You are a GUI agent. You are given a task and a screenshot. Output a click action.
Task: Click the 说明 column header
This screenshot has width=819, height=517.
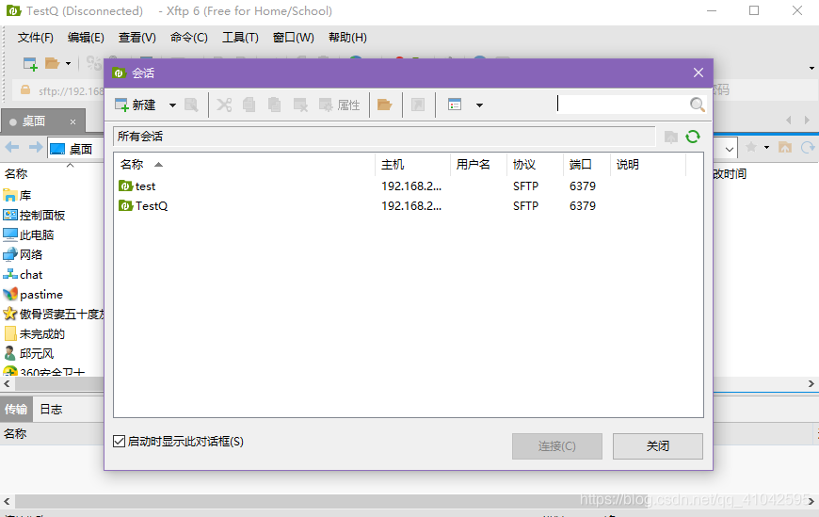click(648, 165)
